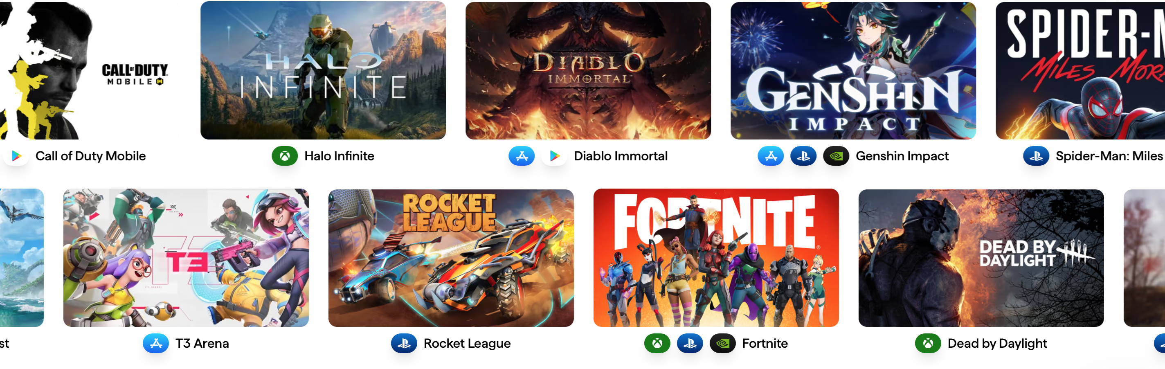1165x369 pixels.
Task: Click Google Play icon beside Call of Duty Mobile
Action: 16,156
